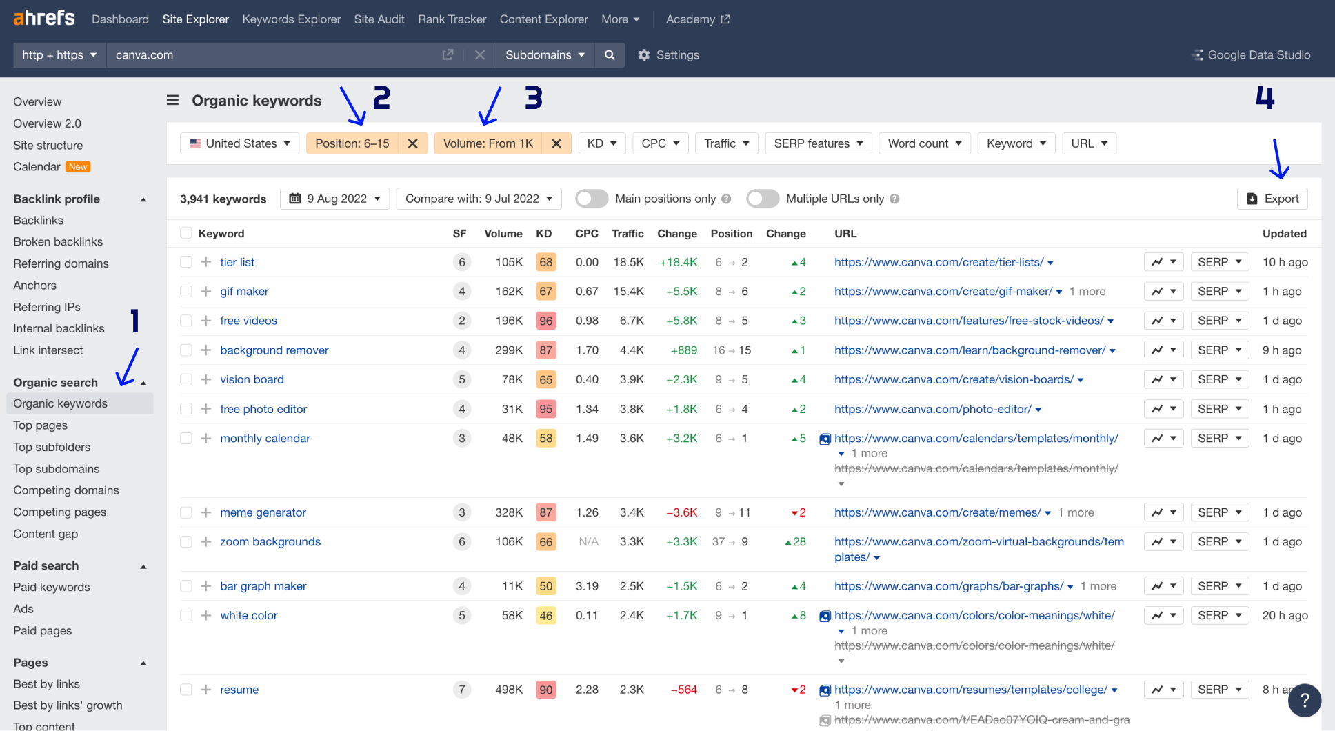Check the select-all keywords checkbox in header
This screenshot has width=1335, height=731.
tap(186, 233)
